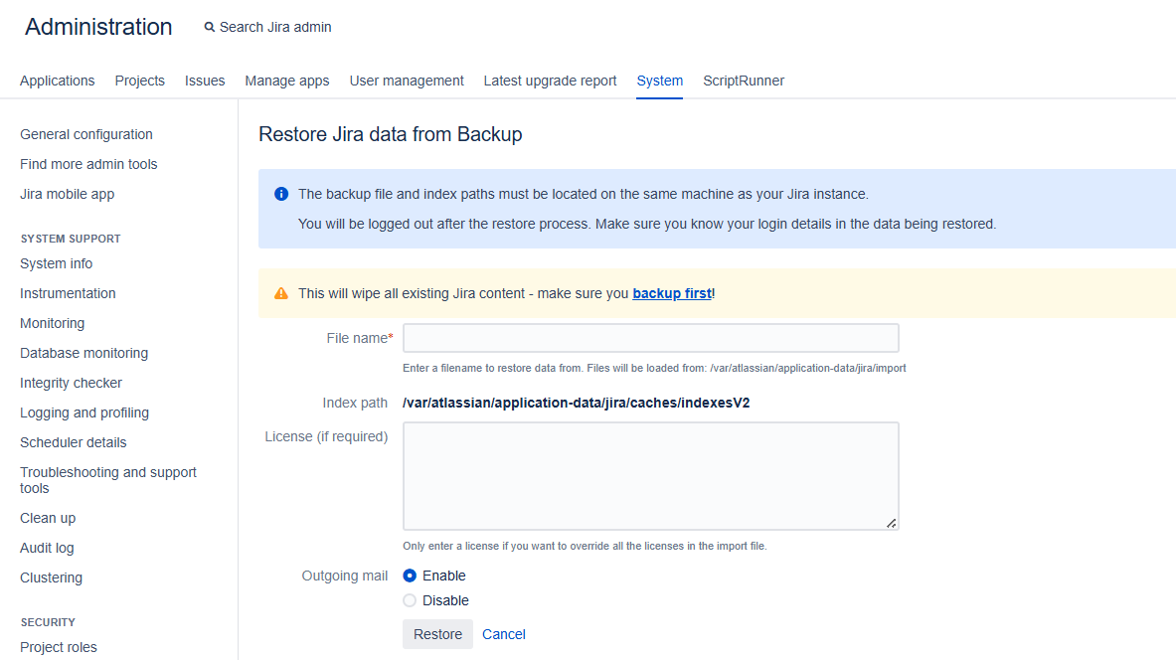Click the Restore button

437,633
